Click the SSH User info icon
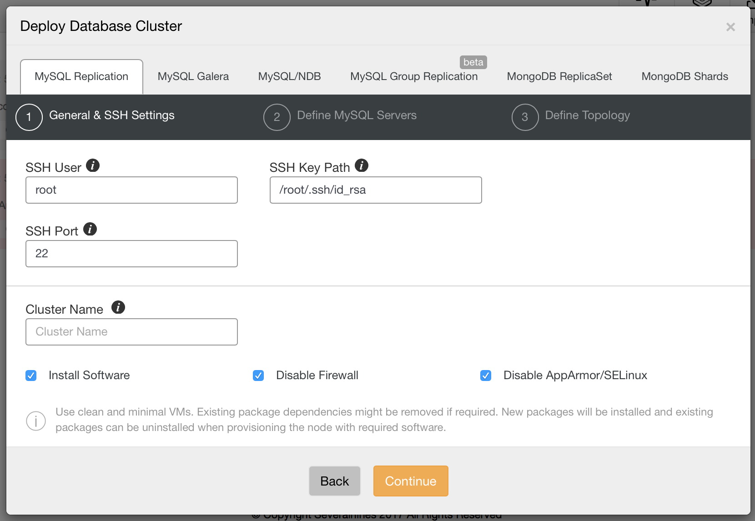Viewport: 755px width, 521px height. click(93, 165)
